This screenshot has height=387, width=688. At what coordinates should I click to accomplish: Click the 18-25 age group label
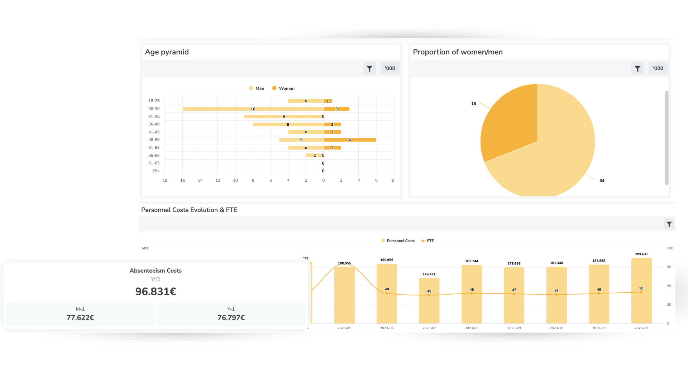coord(154,101)
